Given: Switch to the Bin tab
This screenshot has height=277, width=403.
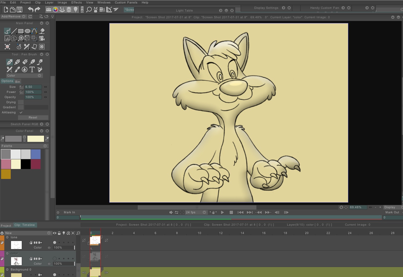Looking at the screenshot, I should click(17, 81).
